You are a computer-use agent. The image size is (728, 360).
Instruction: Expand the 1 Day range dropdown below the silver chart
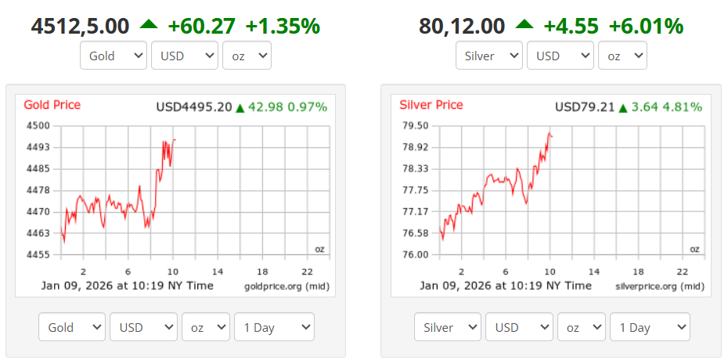click(x=650, y=327)
